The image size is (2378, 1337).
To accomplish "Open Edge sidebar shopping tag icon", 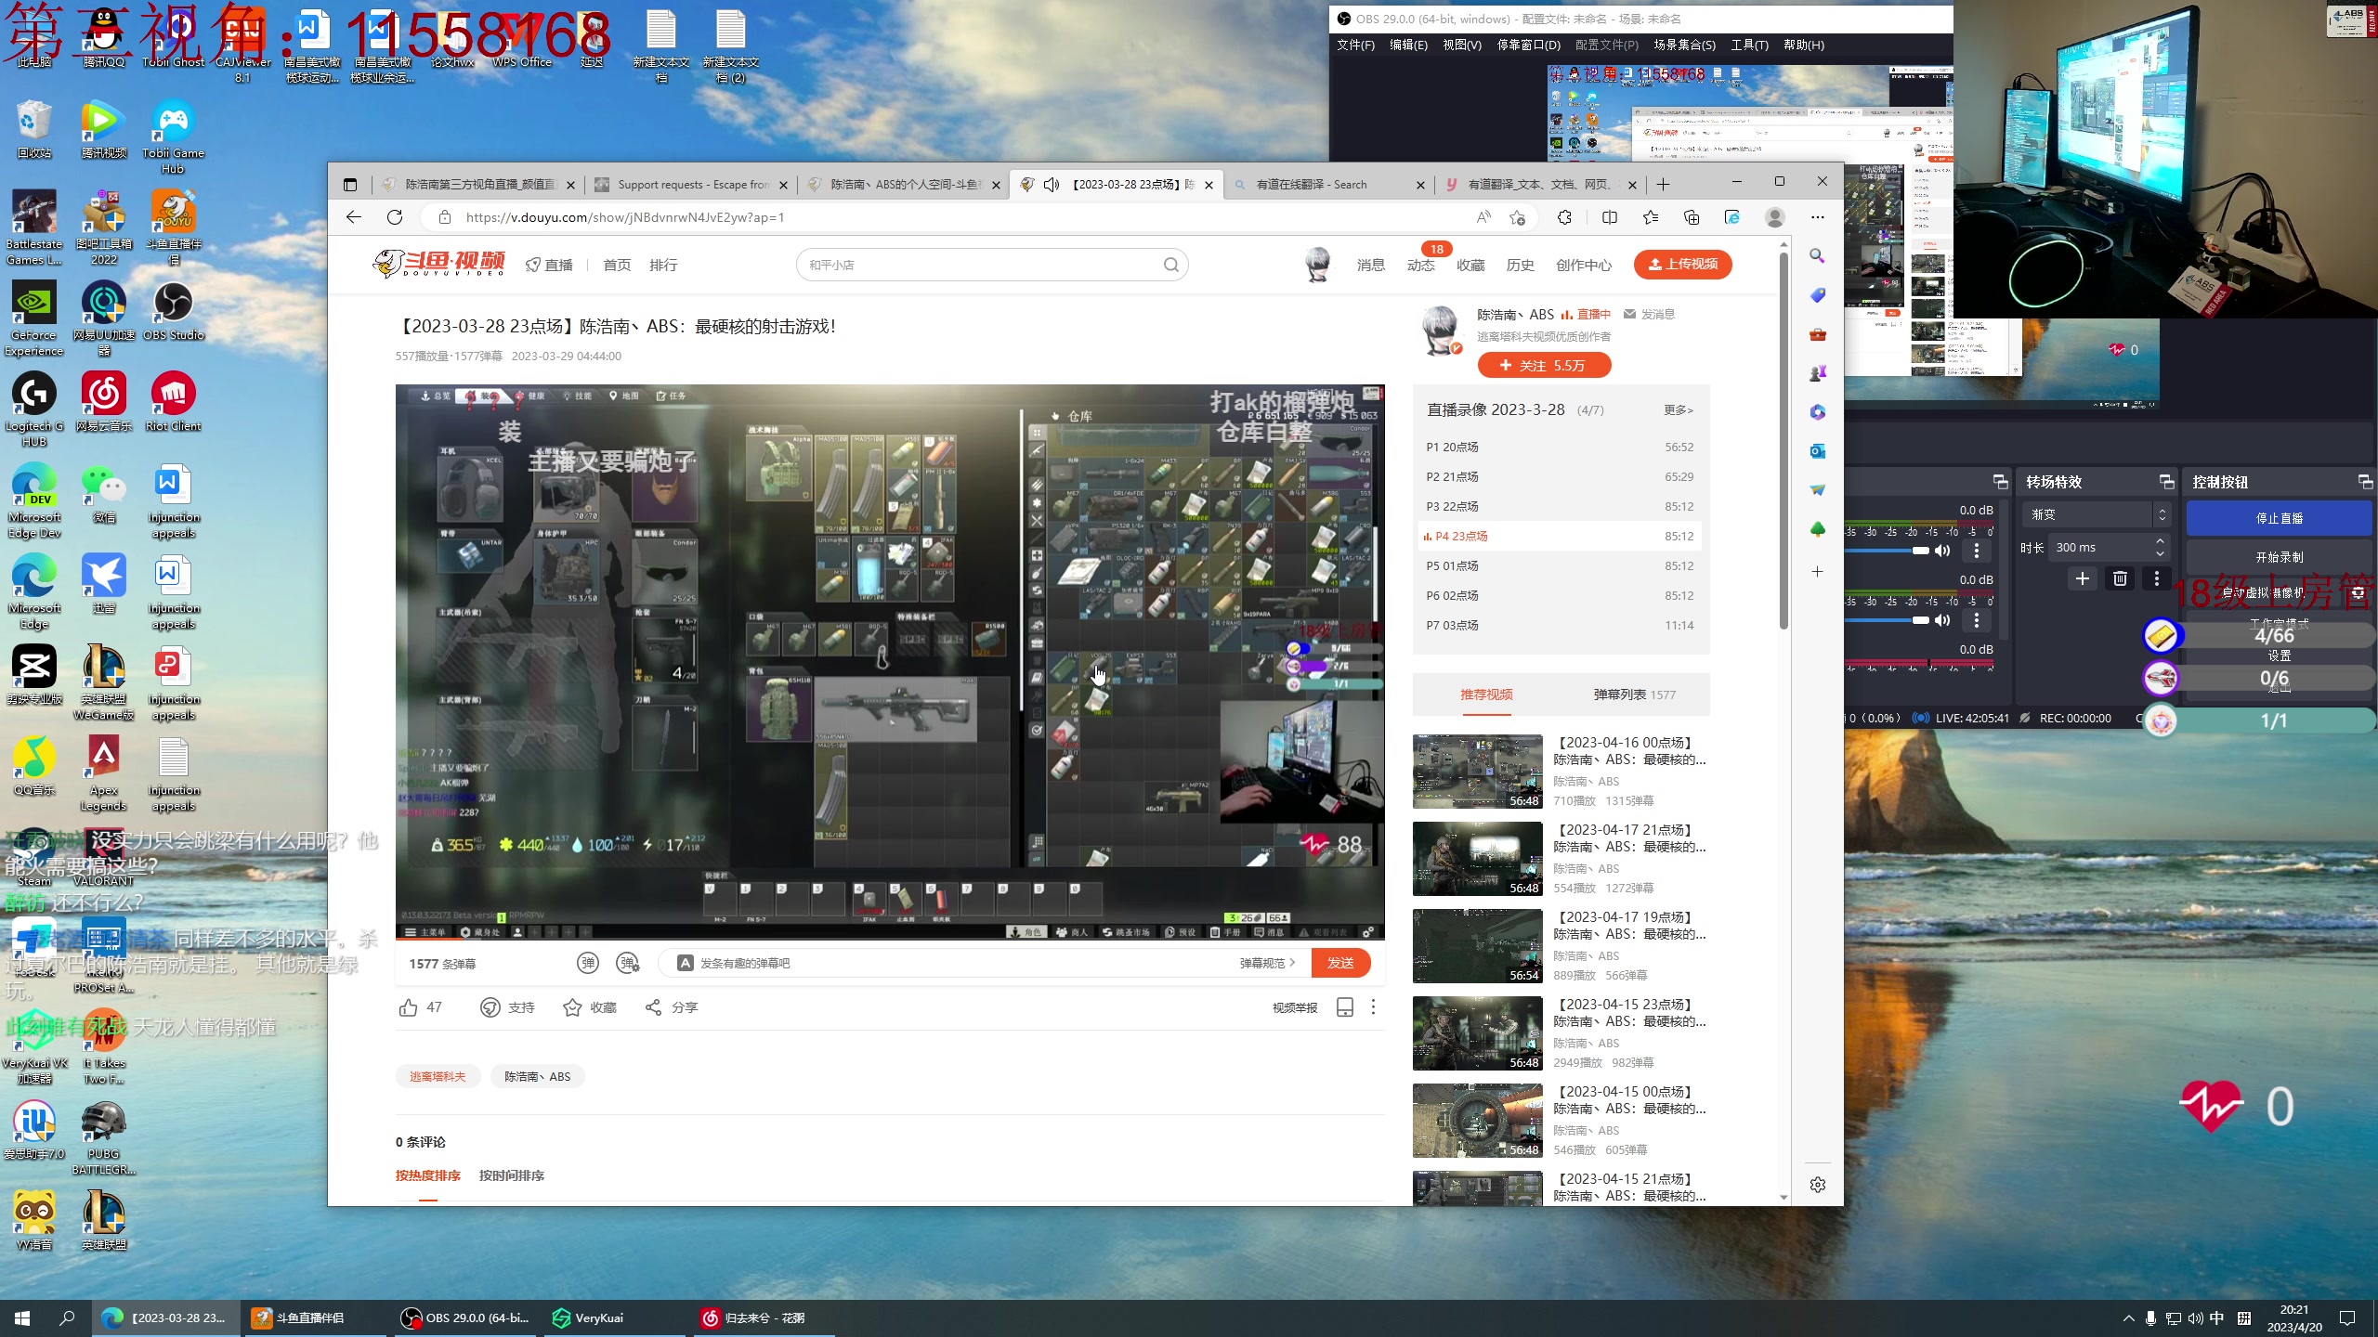I will pyautogui.click(x=1818, y=295).
